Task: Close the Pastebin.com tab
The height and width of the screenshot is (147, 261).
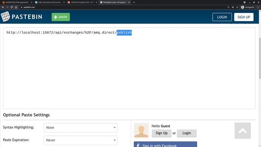Action: tap(129, 2)
